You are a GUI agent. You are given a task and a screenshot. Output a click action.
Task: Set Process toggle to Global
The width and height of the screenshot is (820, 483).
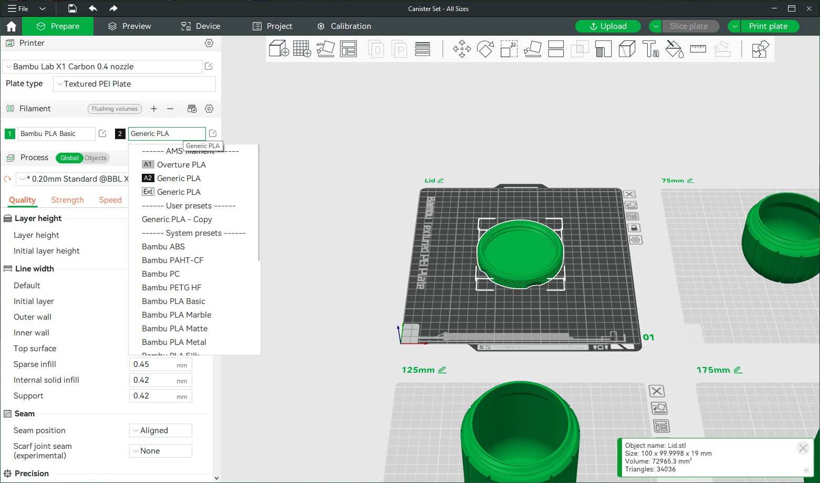click(x=69, y=158)
